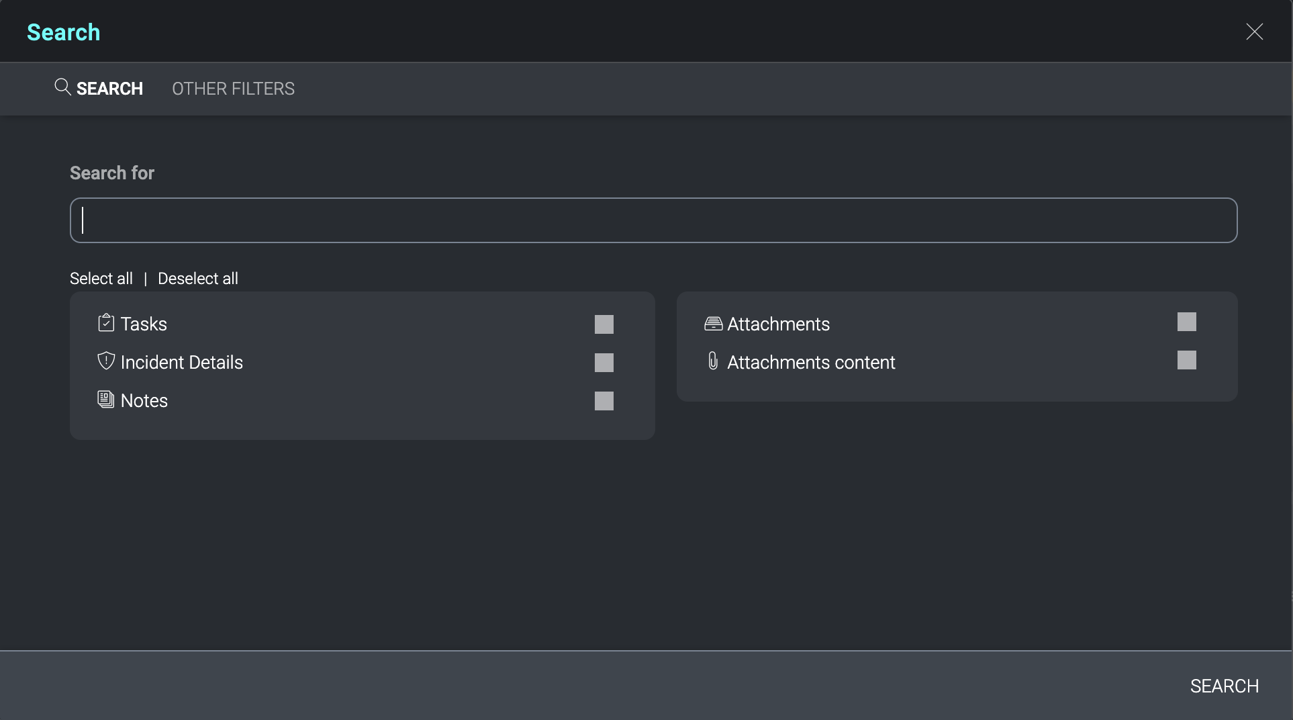
Task: Click the X icon in the top right
Action: point(1255,31)
